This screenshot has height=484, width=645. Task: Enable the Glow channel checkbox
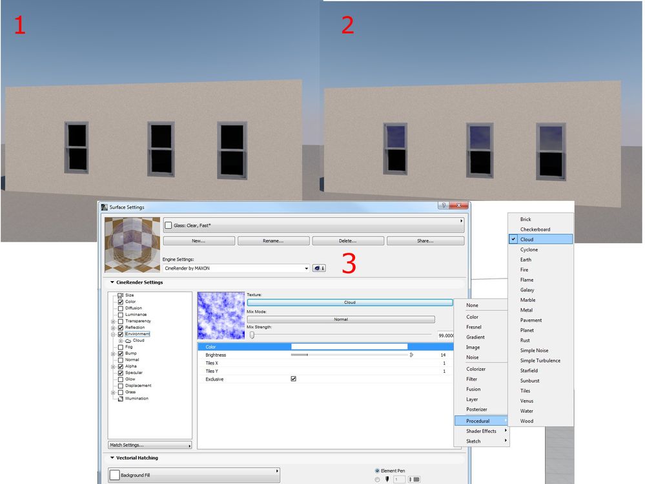(121, 379)
